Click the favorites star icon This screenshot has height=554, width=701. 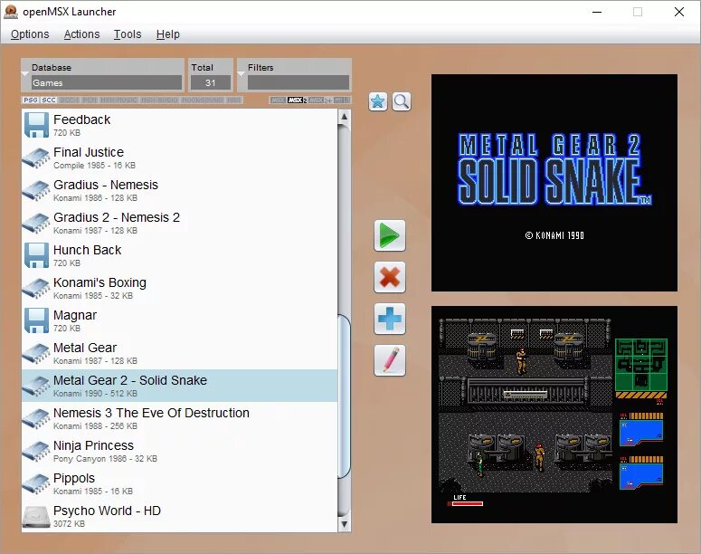pos(378,101)
